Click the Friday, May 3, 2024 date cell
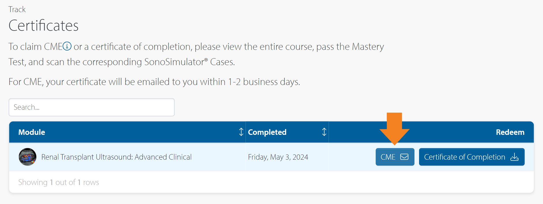Screen dimensions: 543x204 click(x=278, y=157)
